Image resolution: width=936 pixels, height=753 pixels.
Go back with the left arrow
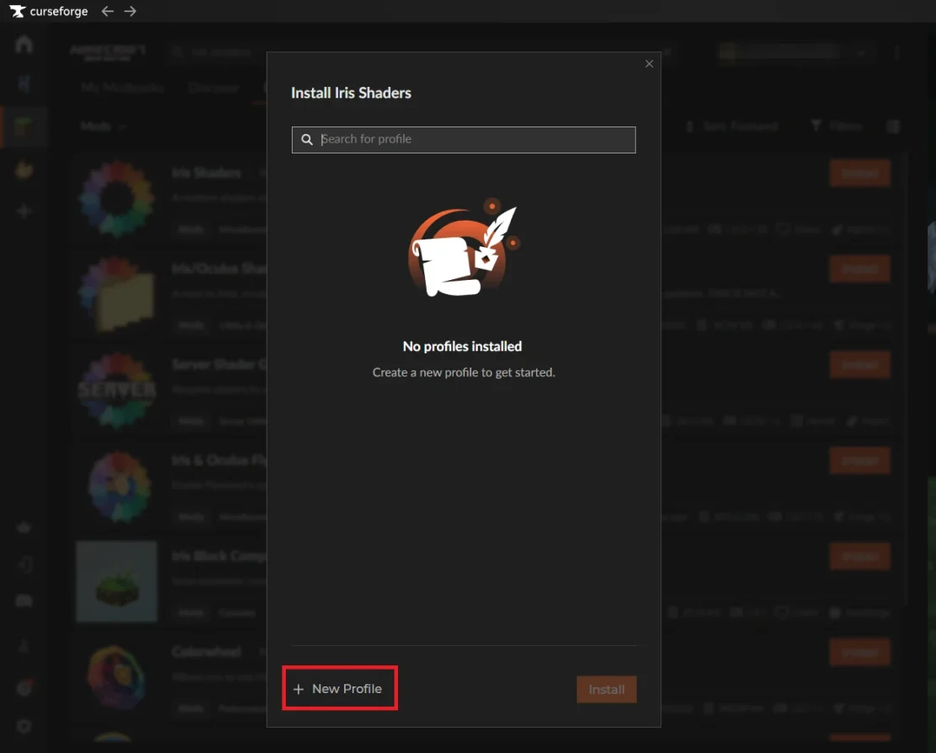(107, 11)
